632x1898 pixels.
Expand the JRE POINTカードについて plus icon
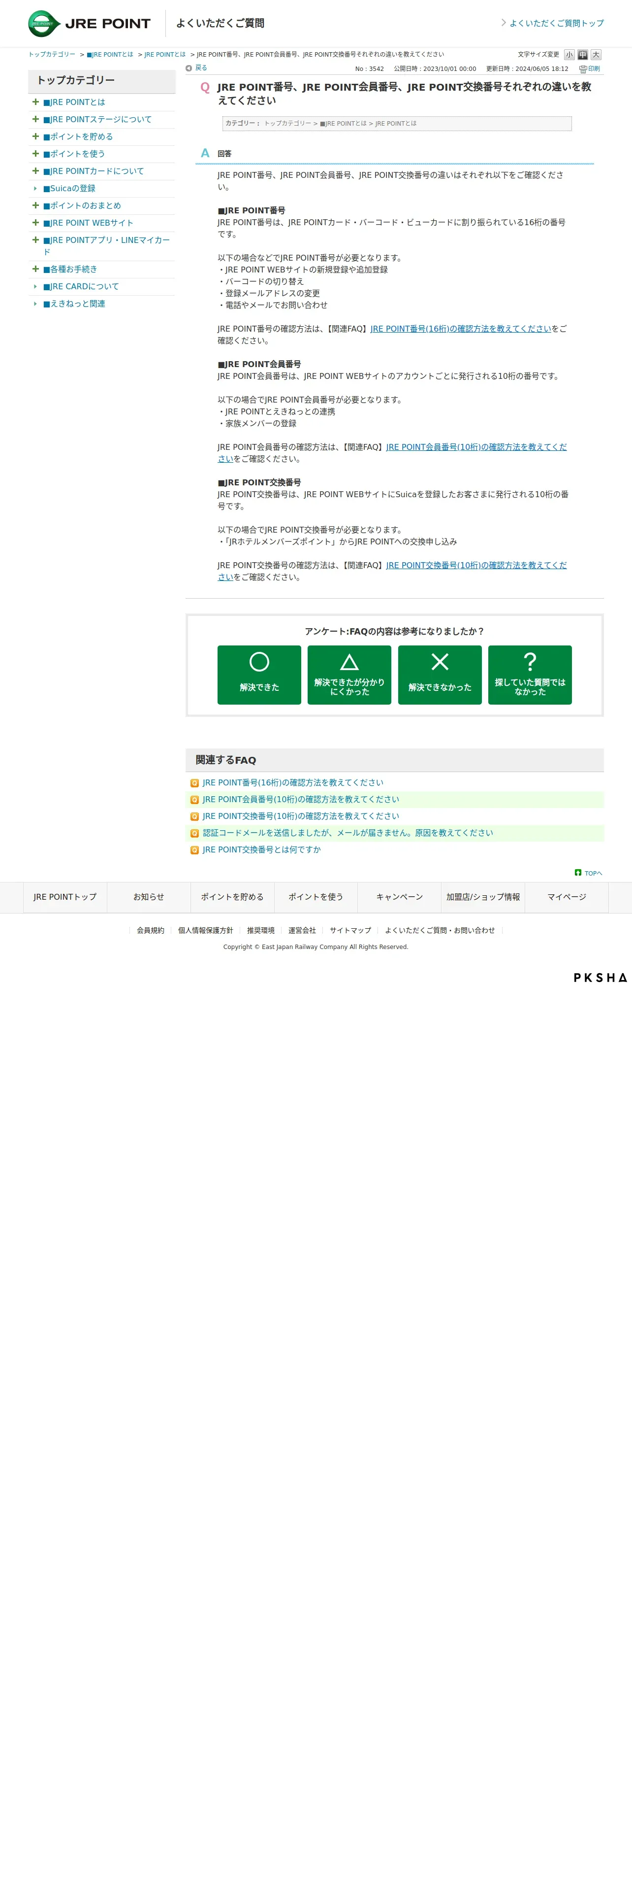point(35,171)
